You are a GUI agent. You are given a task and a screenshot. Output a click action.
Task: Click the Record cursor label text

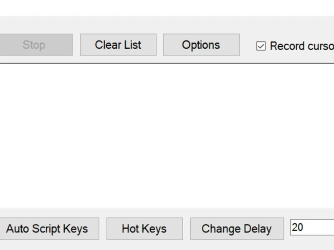(301, 46)
